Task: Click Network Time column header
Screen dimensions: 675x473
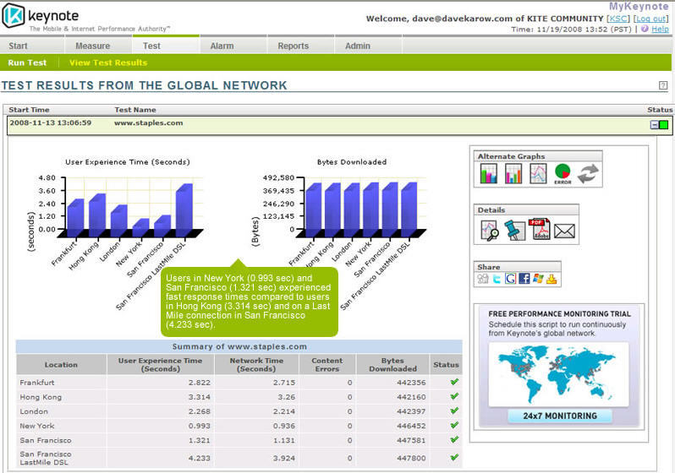Action: pos(256,365)
